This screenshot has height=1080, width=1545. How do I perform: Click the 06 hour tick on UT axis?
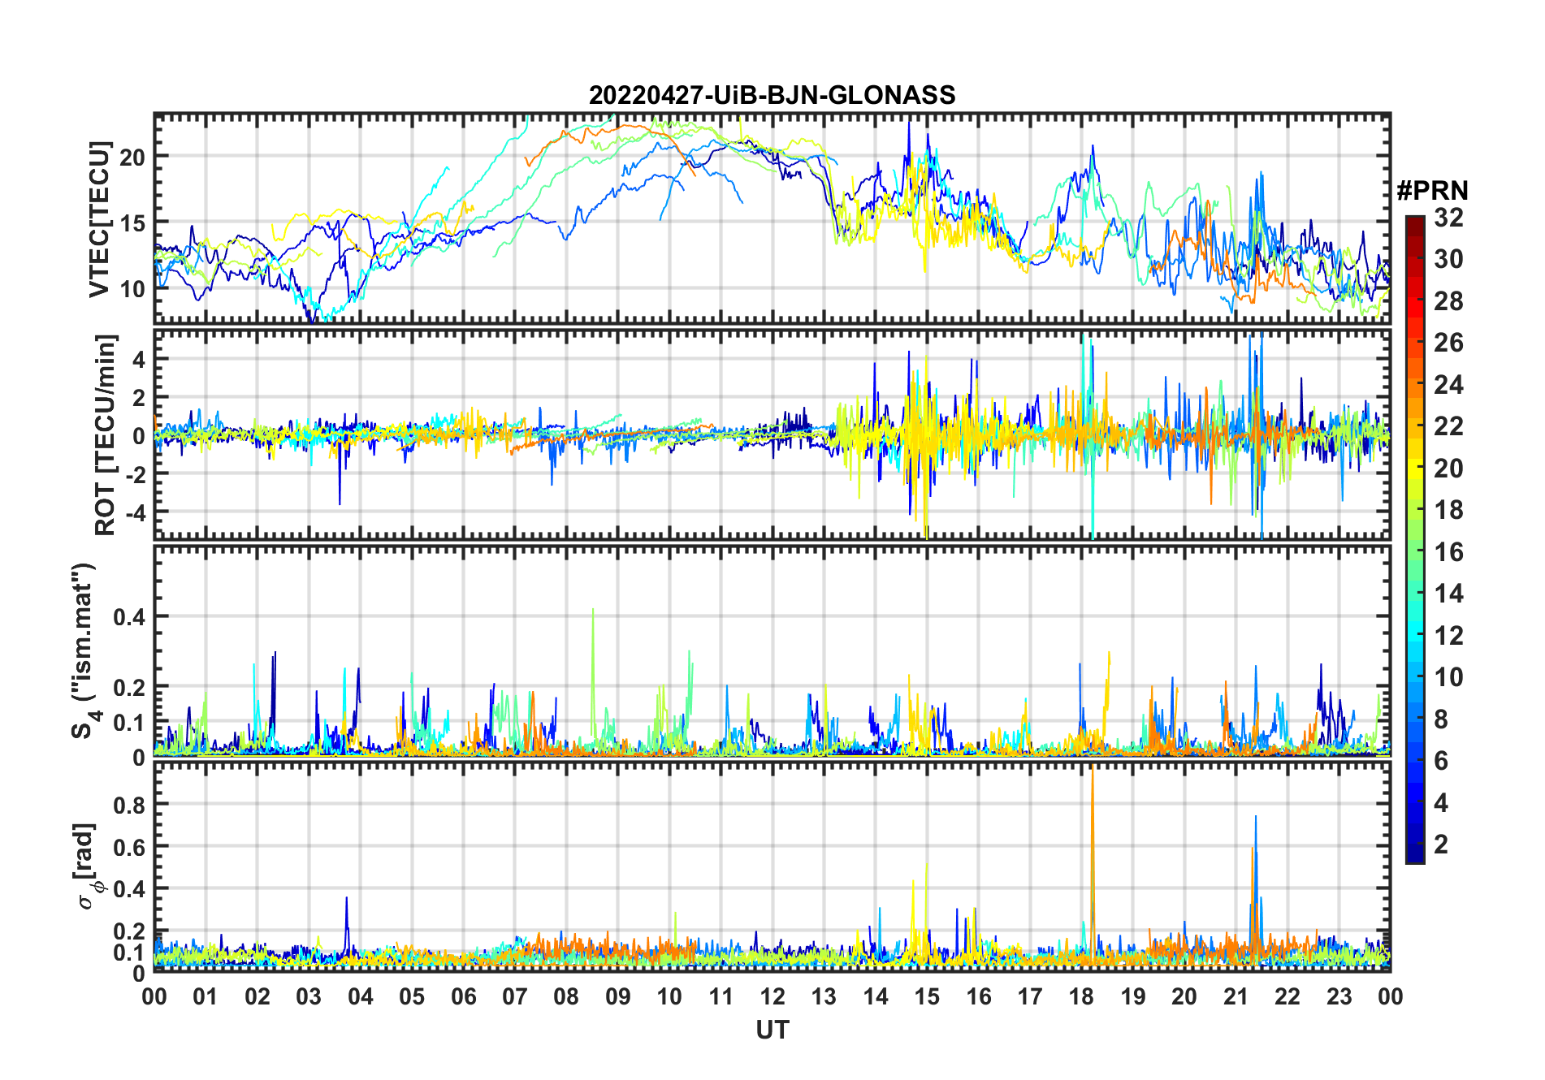463,996
